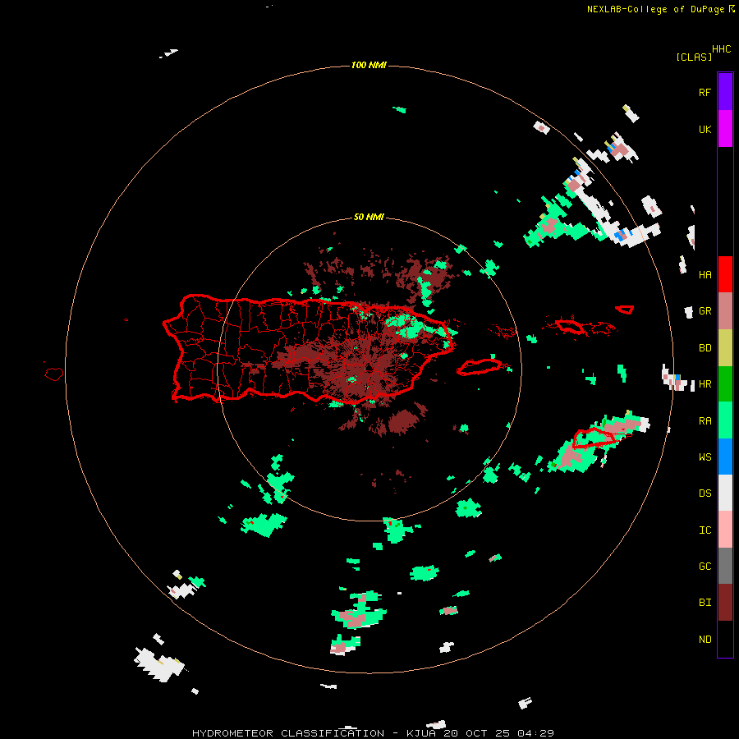
Task: Click the RF legend label
Action: coord(705,92)
